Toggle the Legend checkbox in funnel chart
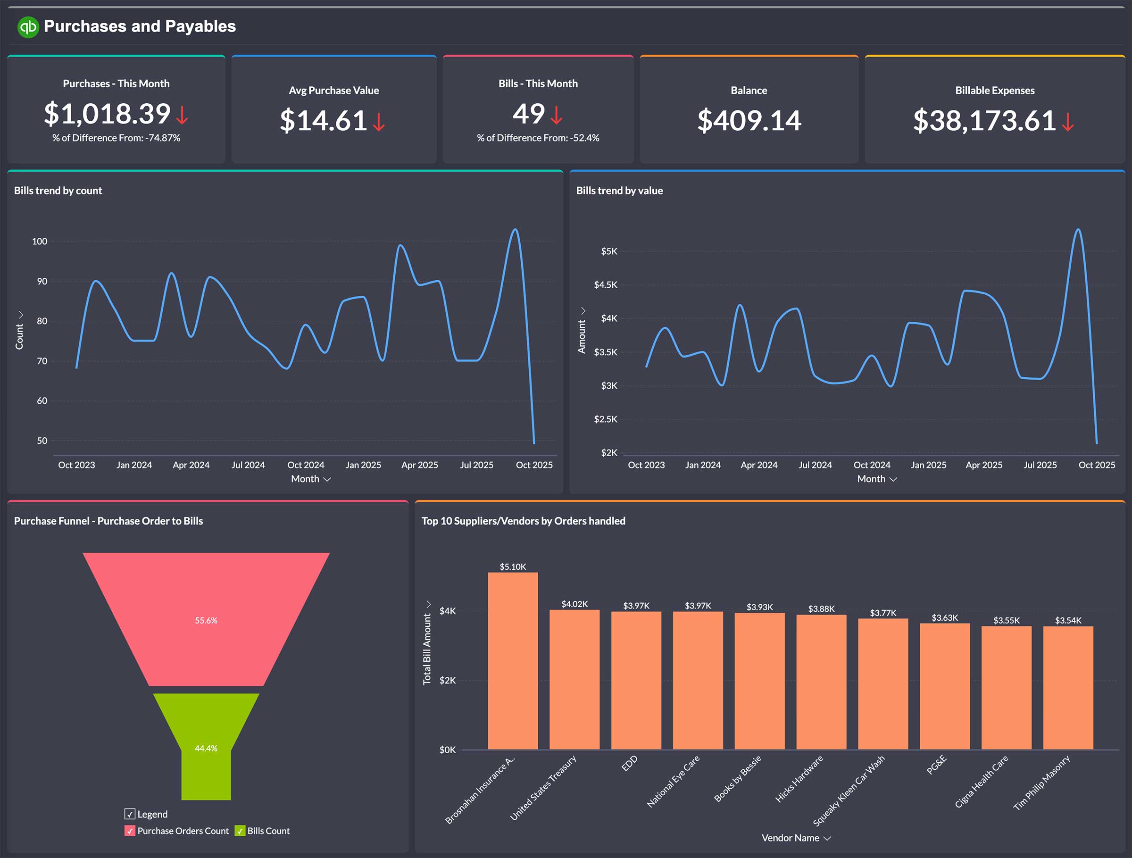Screen dimensions: 1132x858 [x=130, y=814]
